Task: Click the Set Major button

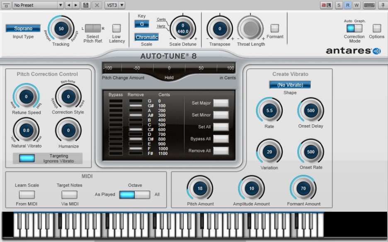Action: click(x=221, y=103)
